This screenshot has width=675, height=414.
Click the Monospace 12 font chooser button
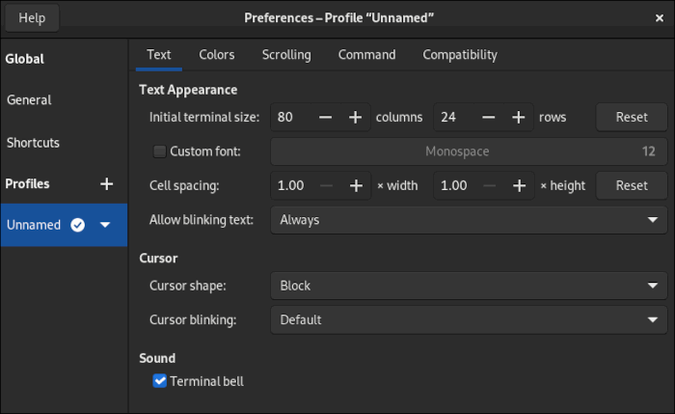(469, 152)
